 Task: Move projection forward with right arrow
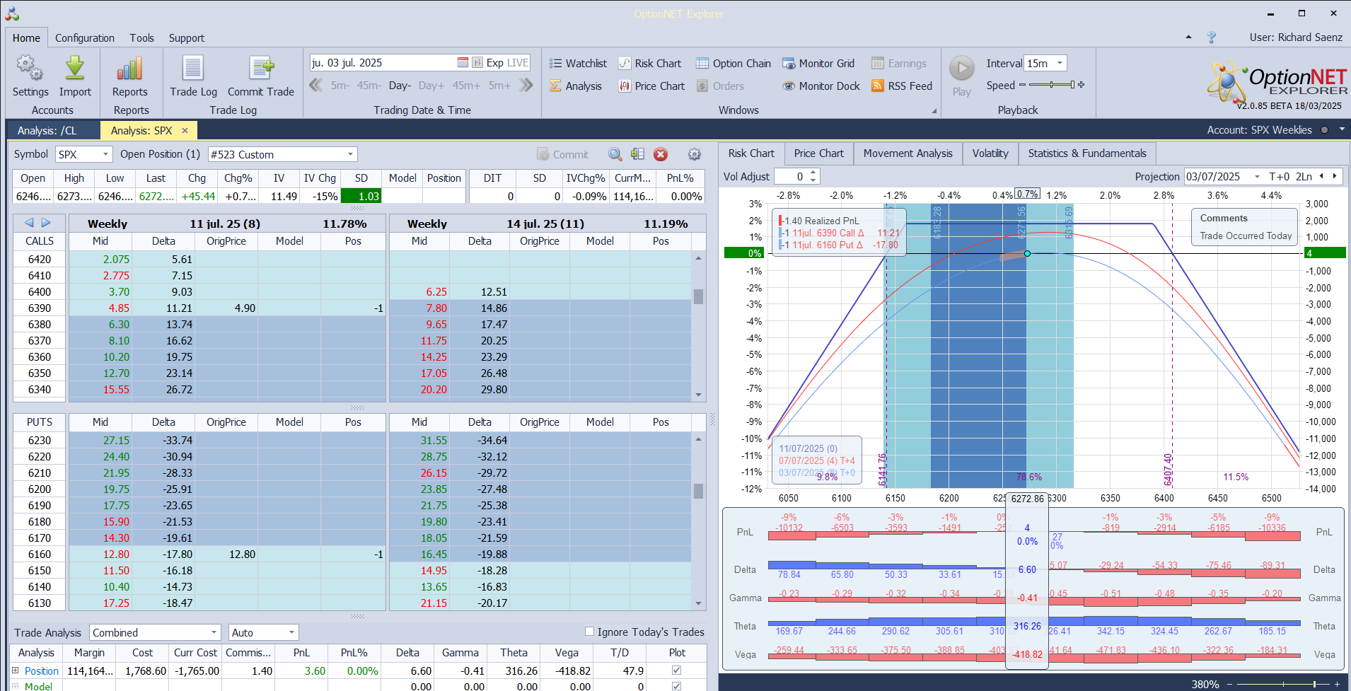tap(1335, 177)
